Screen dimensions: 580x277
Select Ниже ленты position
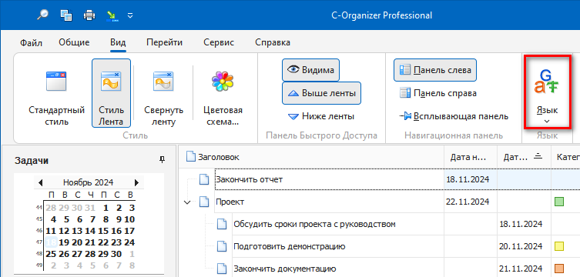[321, 116]
